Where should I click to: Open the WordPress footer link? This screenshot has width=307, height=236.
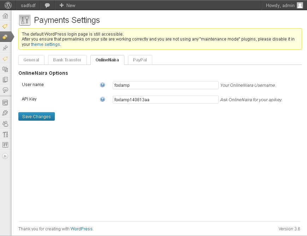click(x=81, y=229)
